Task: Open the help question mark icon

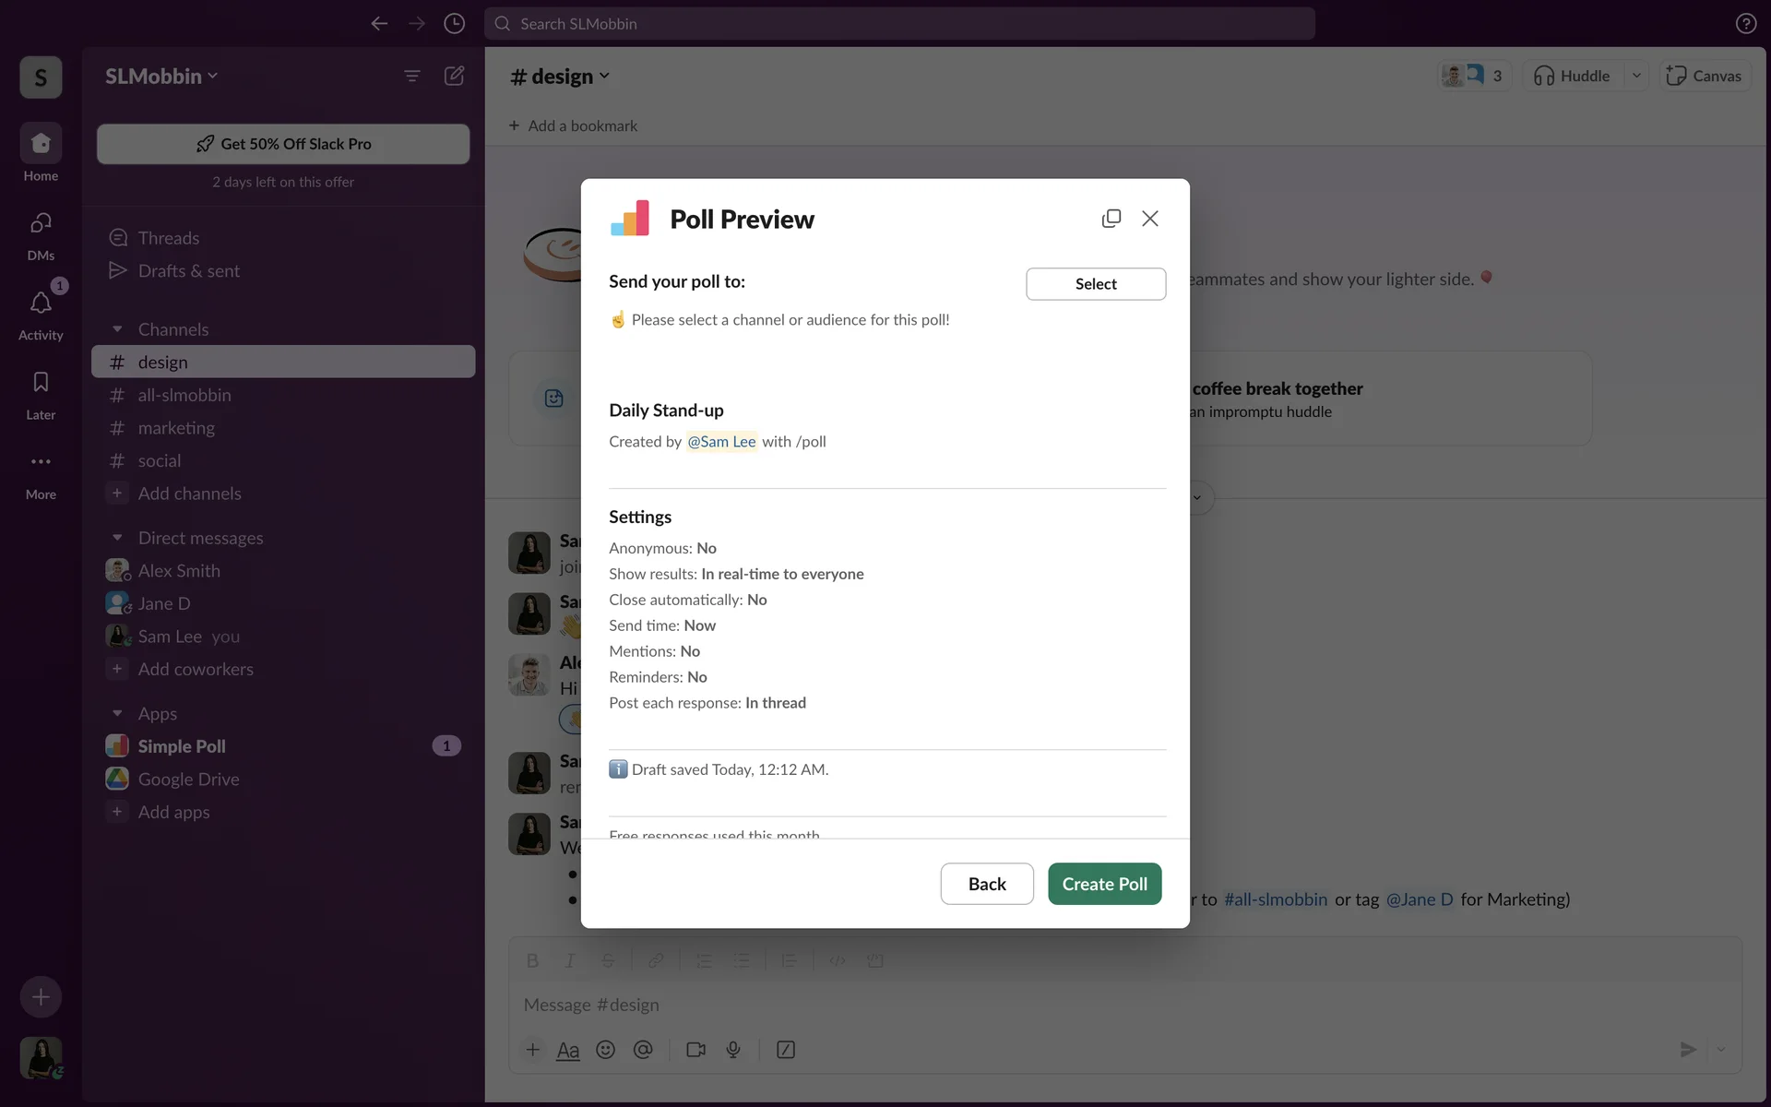Action: (1745, 24)
